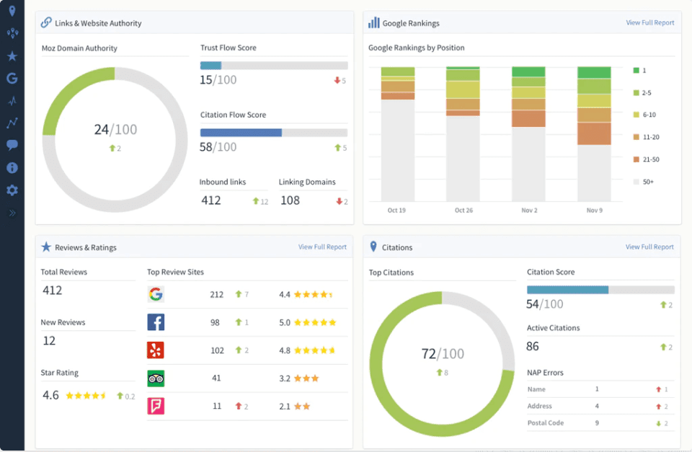Viewport: 692px width, 452px height.
Task: Click the Address row under NAP Errors
Action: tap(600, 406)
